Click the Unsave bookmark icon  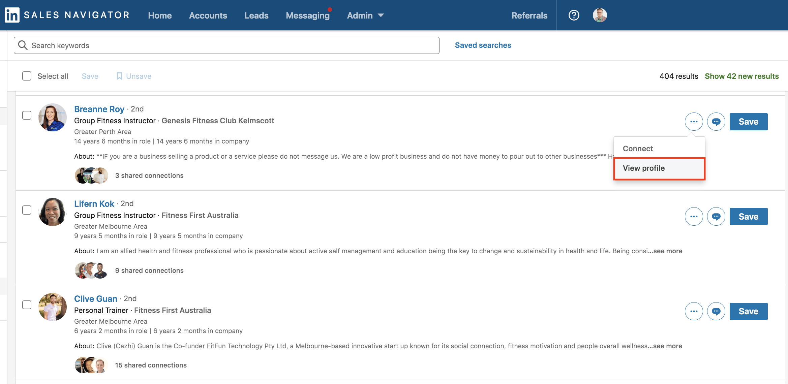point(119,76)
